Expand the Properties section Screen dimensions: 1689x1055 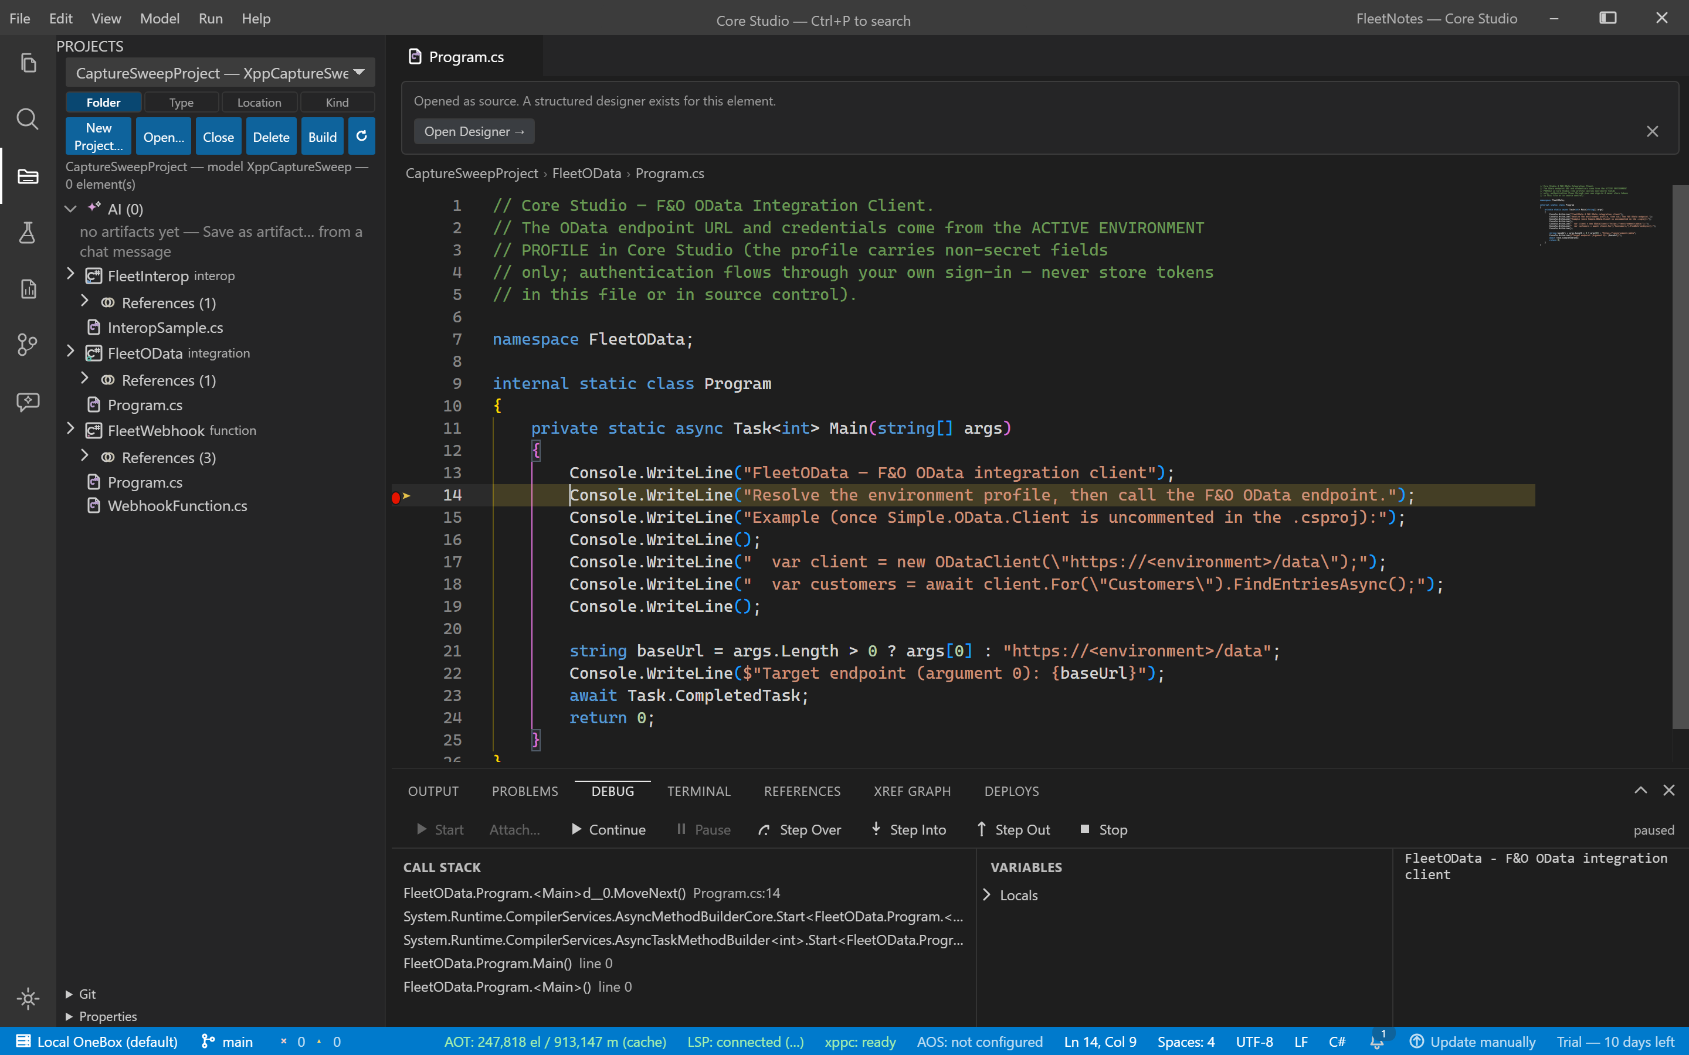point(100,1016)
